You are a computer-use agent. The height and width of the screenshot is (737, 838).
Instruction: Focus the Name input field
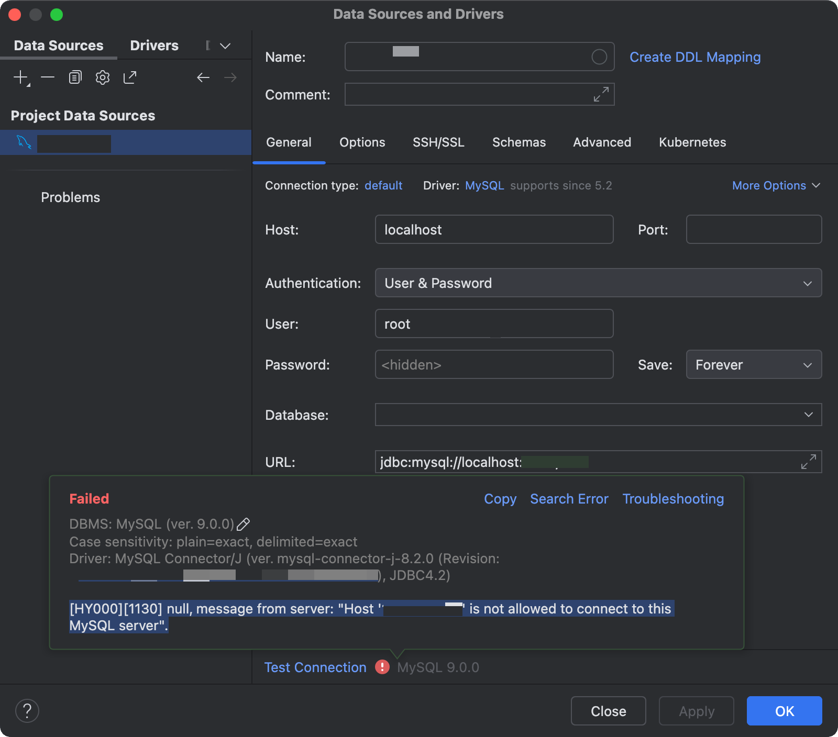(479, 57)
